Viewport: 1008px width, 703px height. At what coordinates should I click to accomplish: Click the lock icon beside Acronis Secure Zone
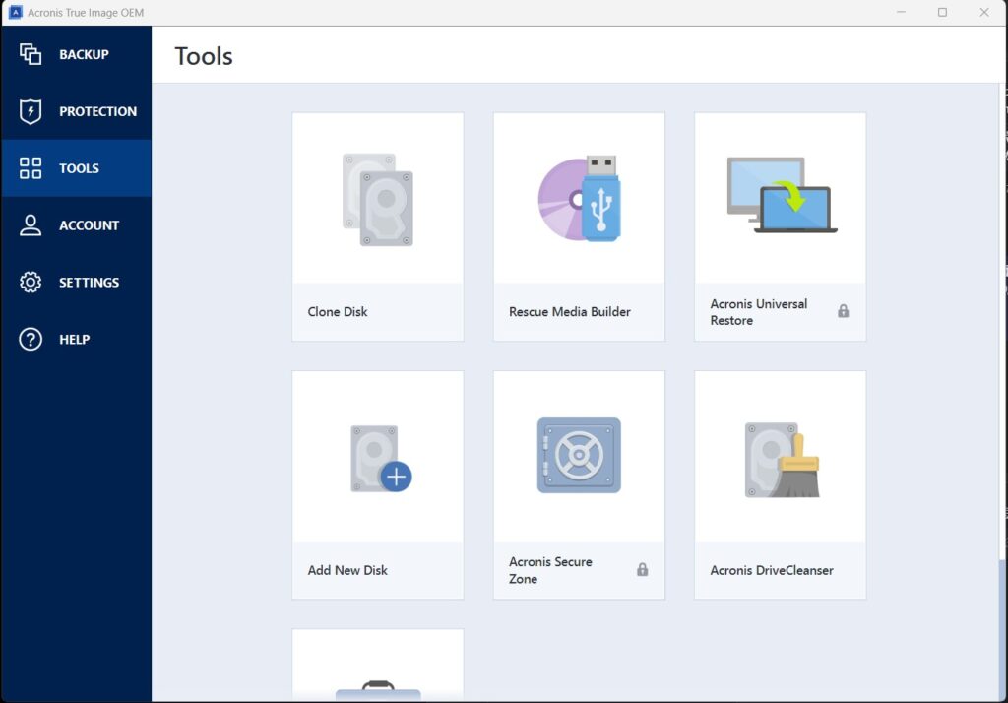click(642, 570)
